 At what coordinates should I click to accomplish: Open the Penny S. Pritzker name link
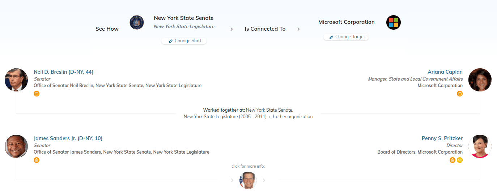[x=442, y=138]
